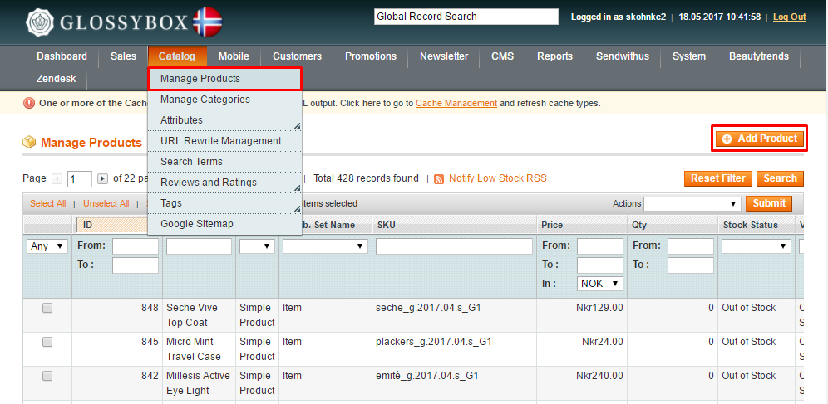Tick the checkbox for Millesis Active Eye Light
This screenshot has width=828, height=404.
point(47,376)
